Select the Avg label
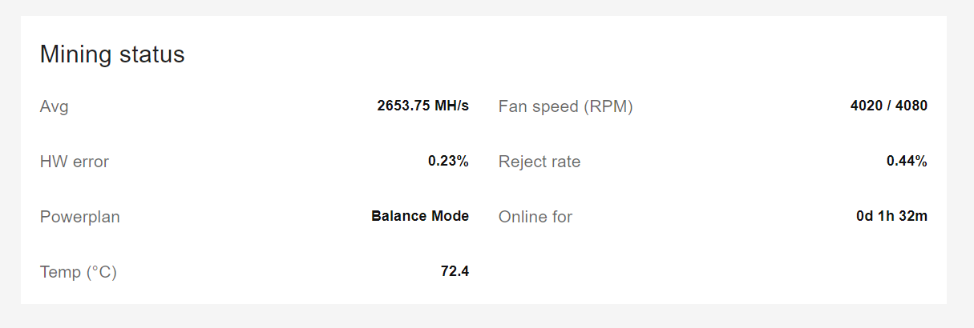Viewport: 974px width, 328px height. [x=55, y=106]
